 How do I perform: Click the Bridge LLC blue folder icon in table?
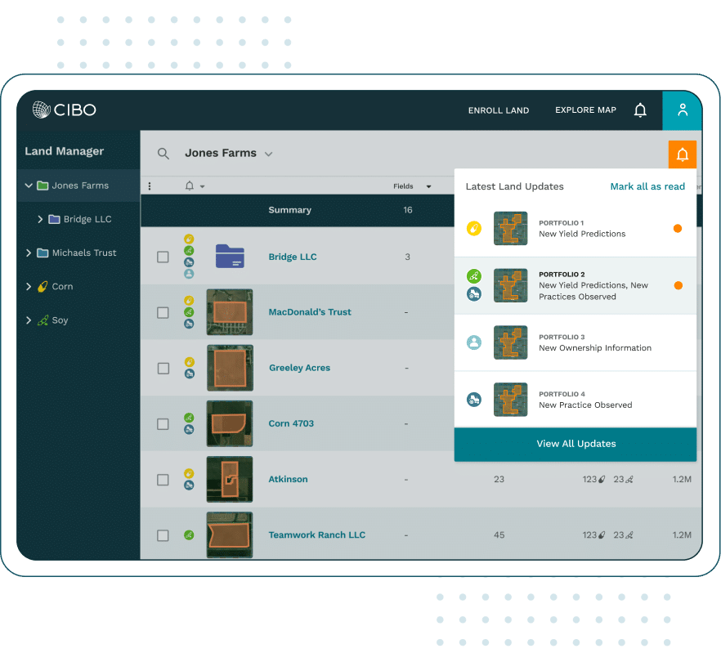230,256
